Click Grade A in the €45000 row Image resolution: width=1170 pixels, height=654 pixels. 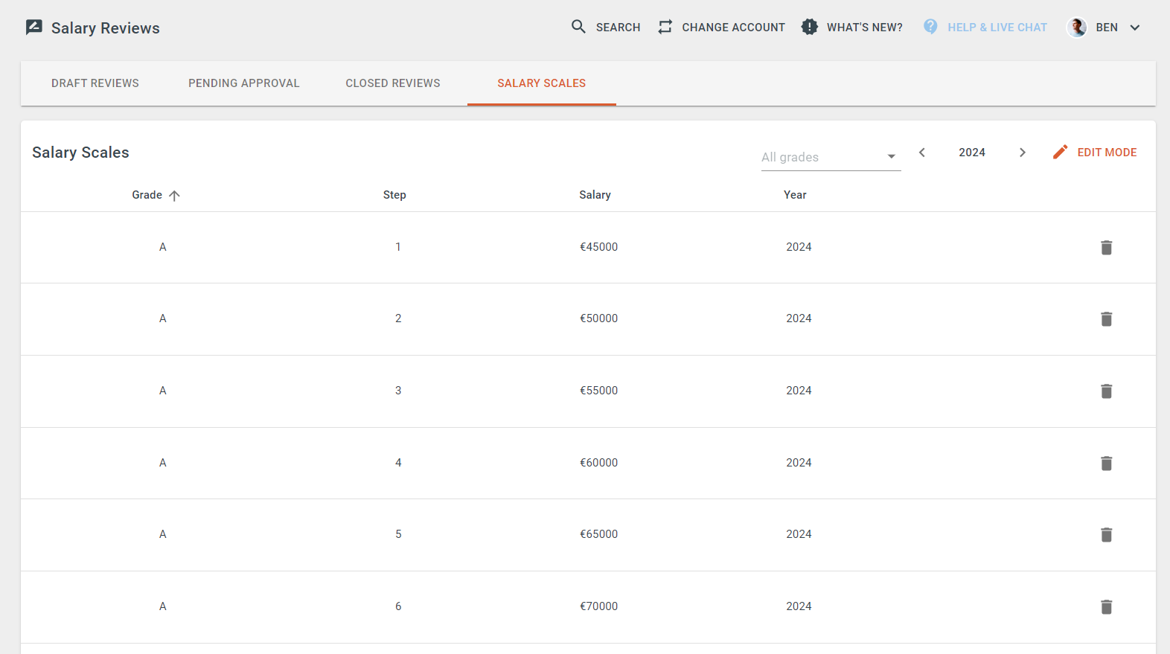[x=163, y=247]
